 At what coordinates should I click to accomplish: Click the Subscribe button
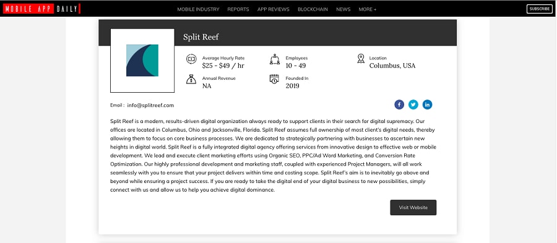pos(539,9)
